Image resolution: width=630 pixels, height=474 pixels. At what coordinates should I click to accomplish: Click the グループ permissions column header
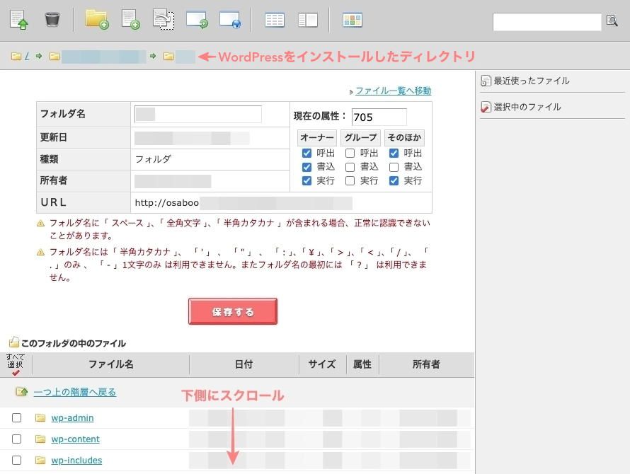[360, 138]
